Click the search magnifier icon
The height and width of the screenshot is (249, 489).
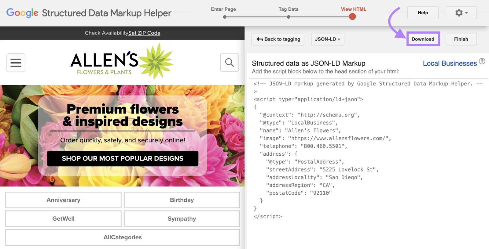(x=230, y=63)
